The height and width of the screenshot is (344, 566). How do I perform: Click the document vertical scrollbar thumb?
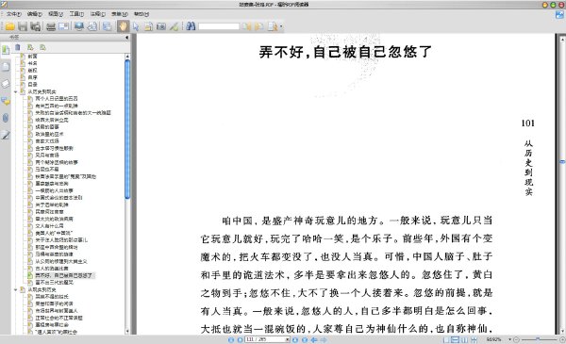pos(562,161)
